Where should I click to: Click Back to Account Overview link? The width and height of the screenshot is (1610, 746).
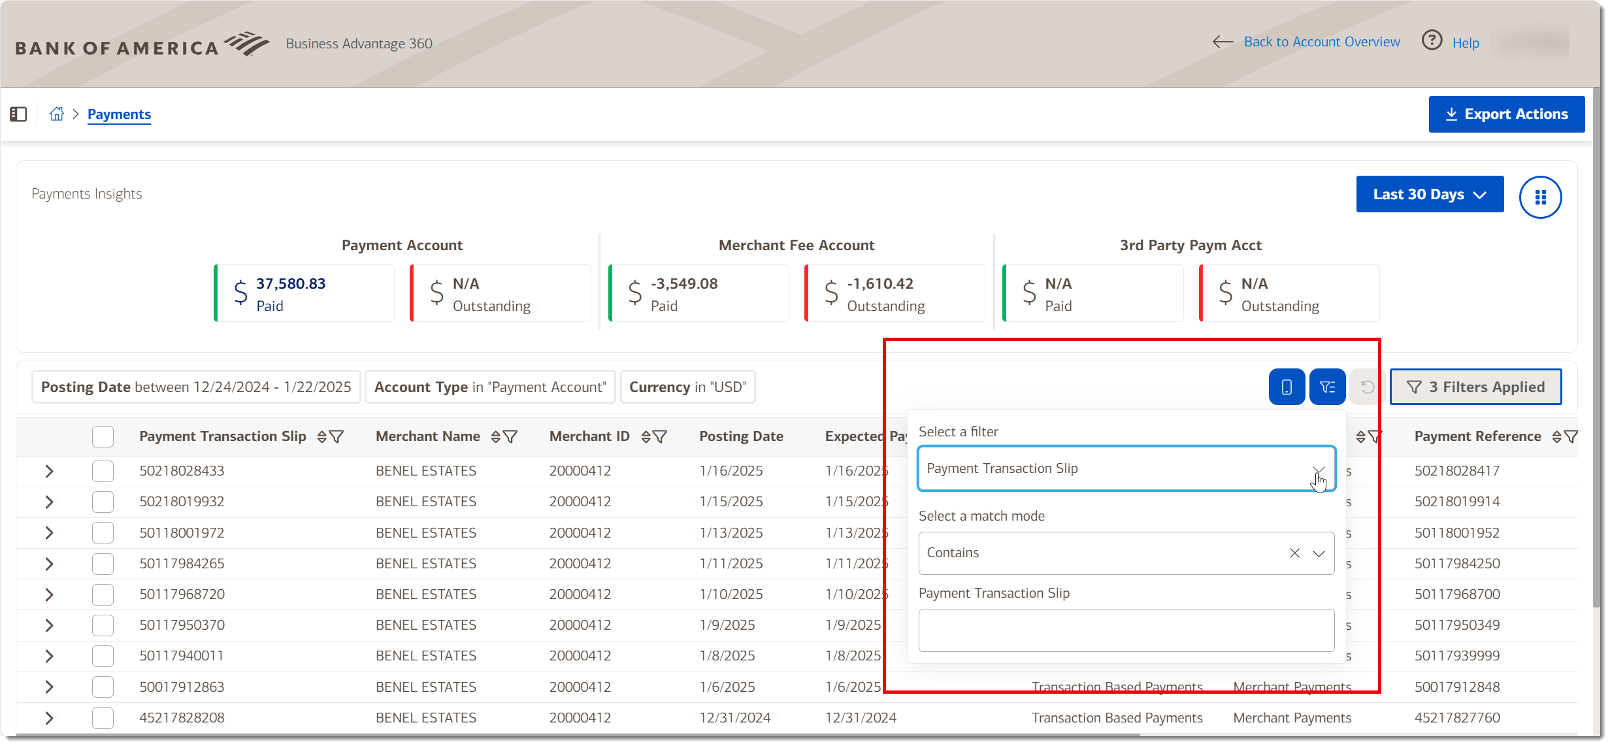[x=1321, y=42]
